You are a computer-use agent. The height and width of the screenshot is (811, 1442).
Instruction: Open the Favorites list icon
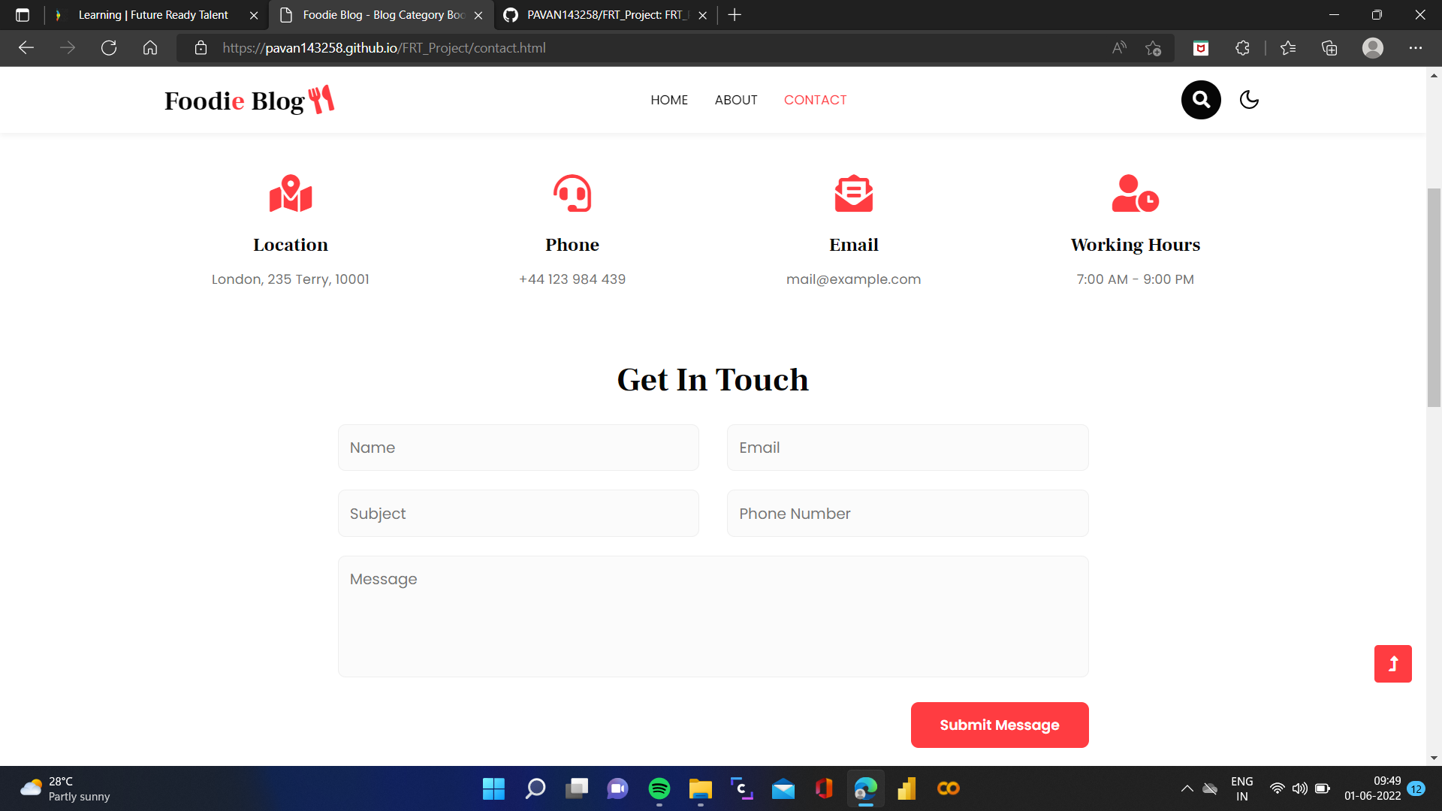(1288, 48)
